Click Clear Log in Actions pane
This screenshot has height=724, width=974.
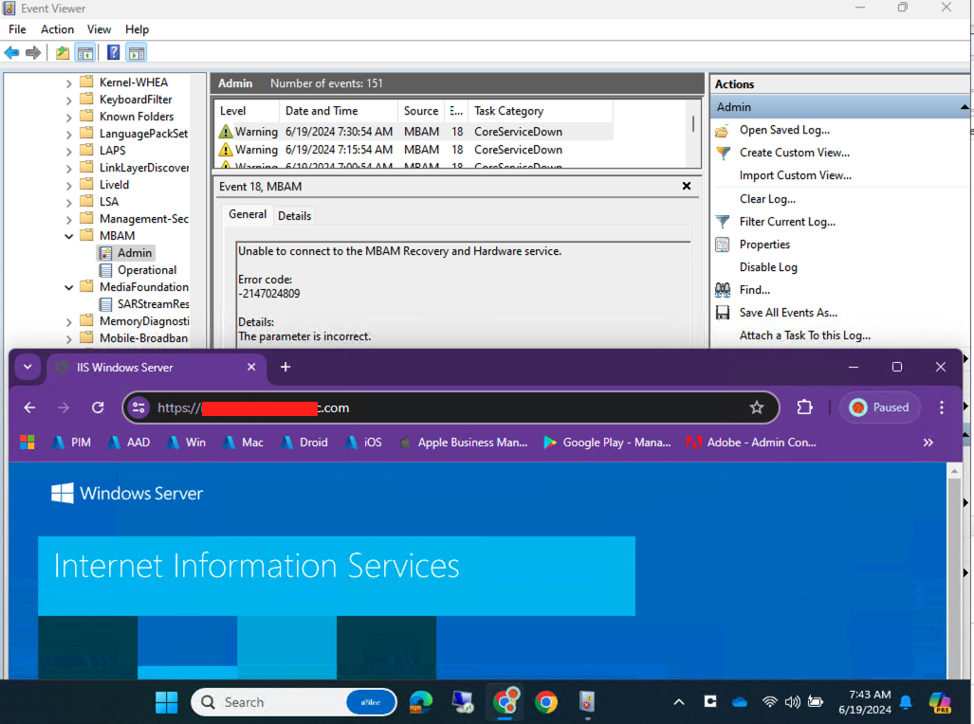click(x=767, y=199)
